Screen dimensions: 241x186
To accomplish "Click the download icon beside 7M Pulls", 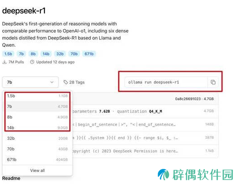I will click(x=5, y=62).
